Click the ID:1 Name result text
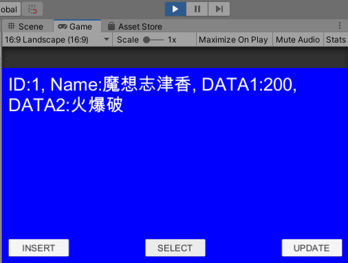 (153, 84)
